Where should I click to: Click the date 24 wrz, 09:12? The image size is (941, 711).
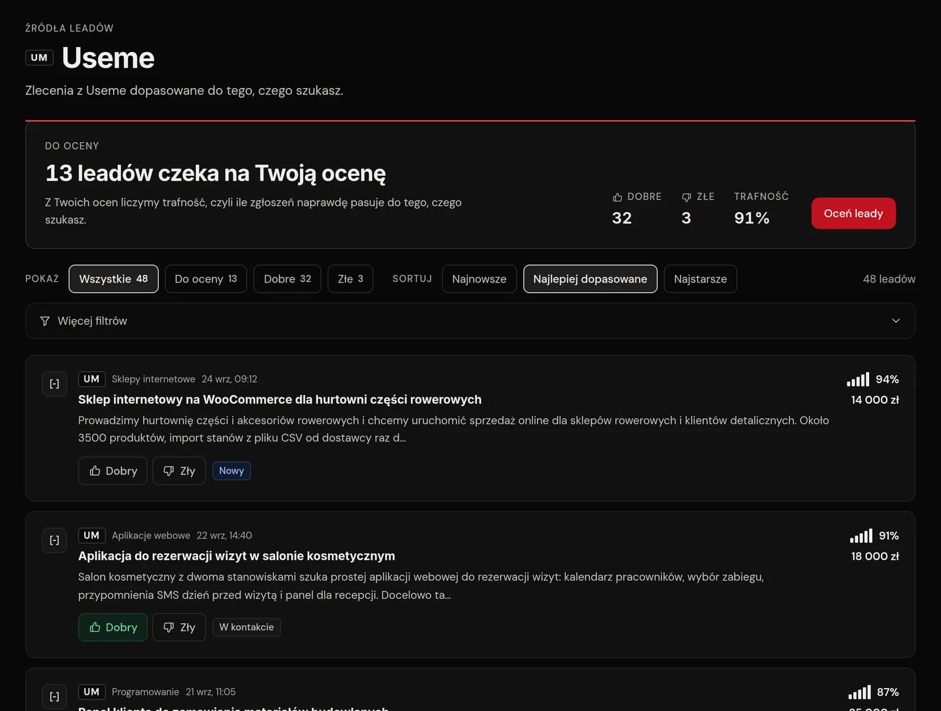coord(229,379)
